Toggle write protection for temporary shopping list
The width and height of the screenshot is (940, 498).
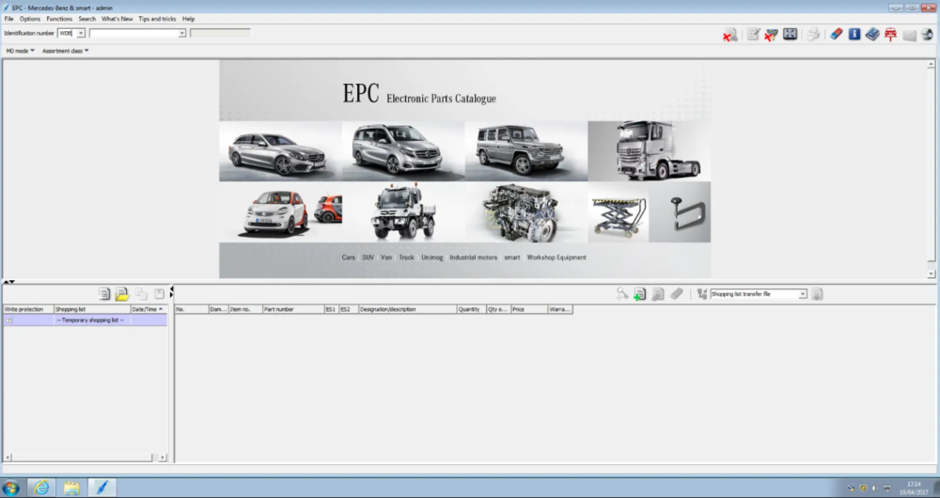click(x=9, y=320)
